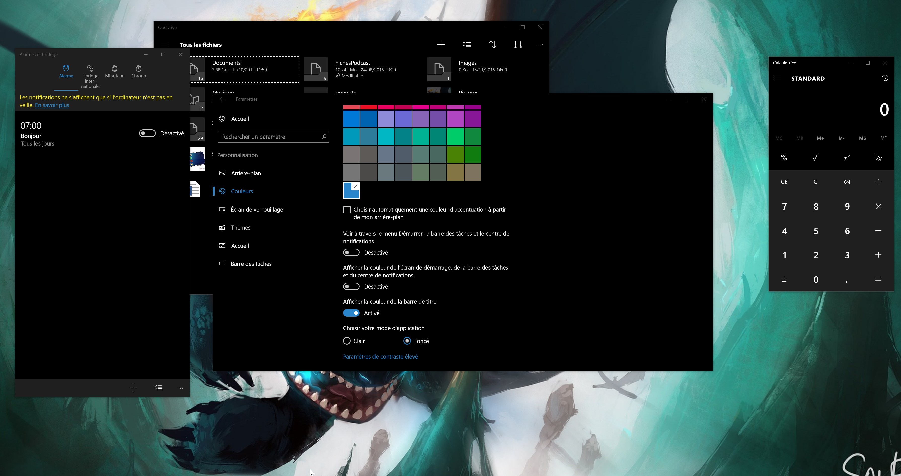Open En savoir plus link

coord(52,105)
